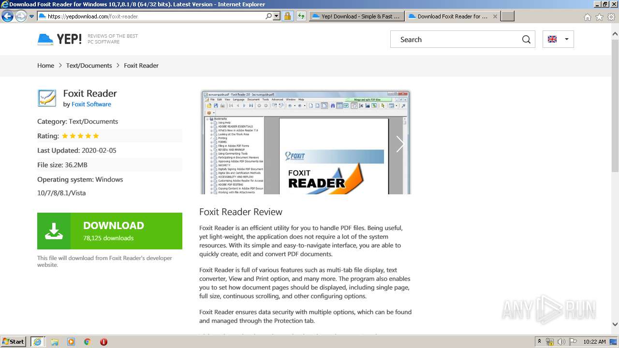Open Text/Documents breadcrumb link
The image size is (619, 348).
[89, 66]
